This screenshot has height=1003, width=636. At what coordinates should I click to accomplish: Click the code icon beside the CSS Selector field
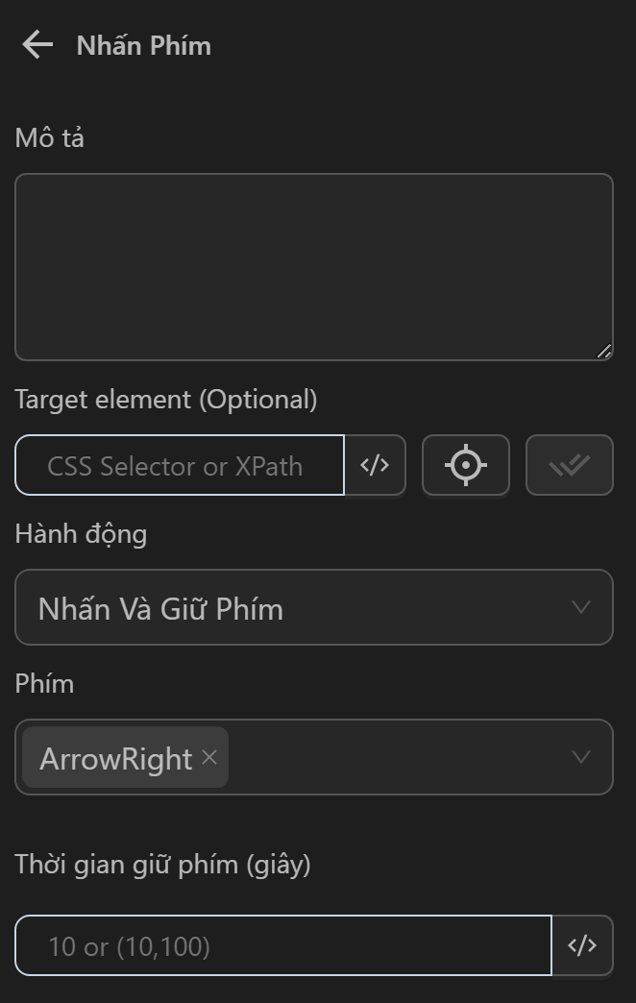click(375, 466)
